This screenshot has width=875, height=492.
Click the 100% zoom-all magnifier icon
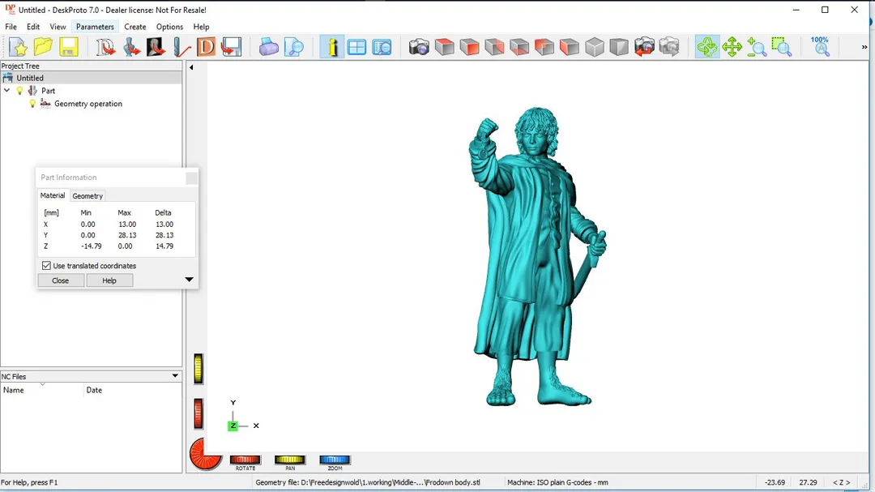click(820, 47)
